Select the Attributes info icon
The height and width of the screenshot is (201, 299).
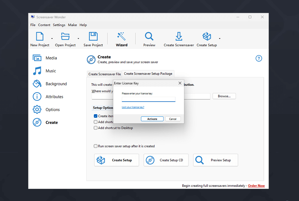tap(37, 96)
